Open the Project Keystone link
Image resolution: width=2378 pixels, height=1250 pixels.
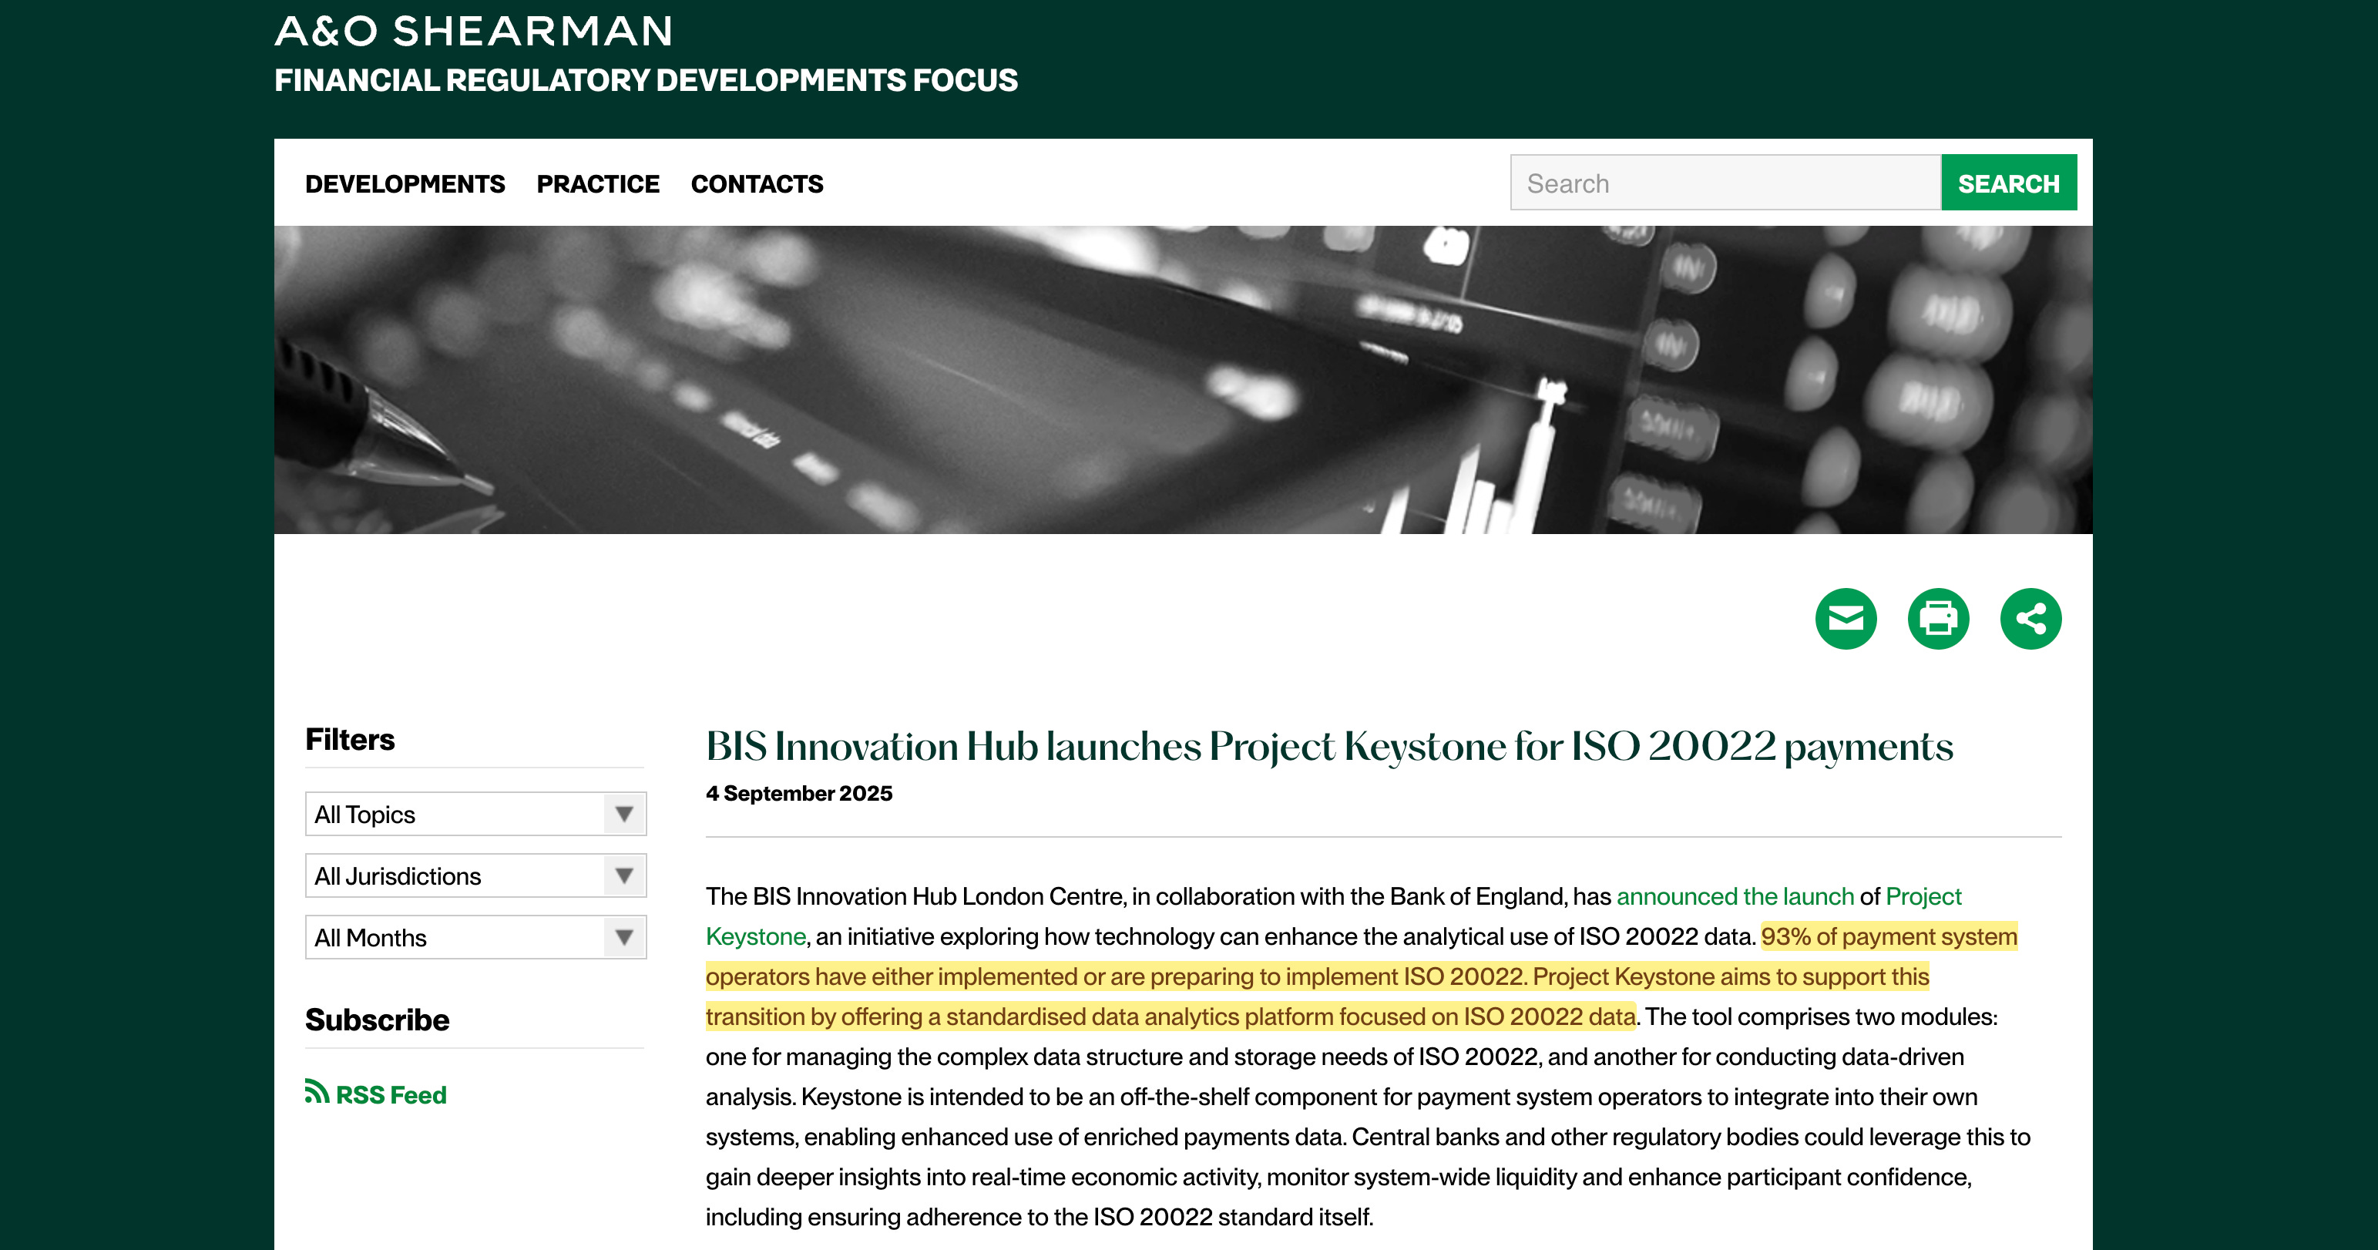pyautogui.click(x=1923, y=896)
